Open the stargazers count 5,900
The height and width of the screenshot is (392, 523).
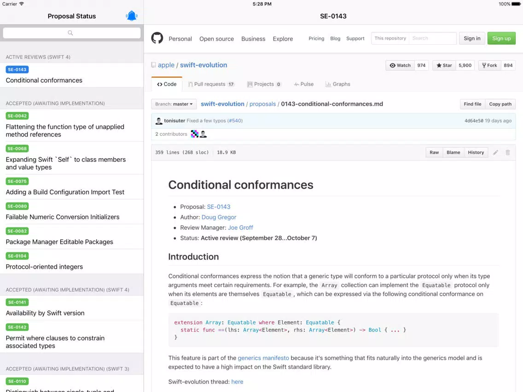point(465,65)
